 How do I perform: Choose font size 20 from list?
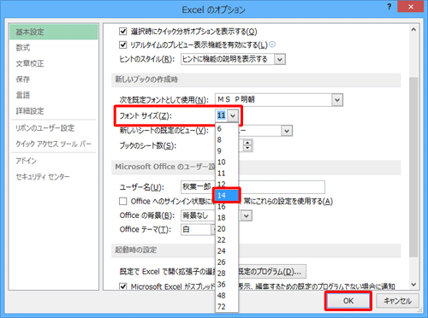(227, 228)
